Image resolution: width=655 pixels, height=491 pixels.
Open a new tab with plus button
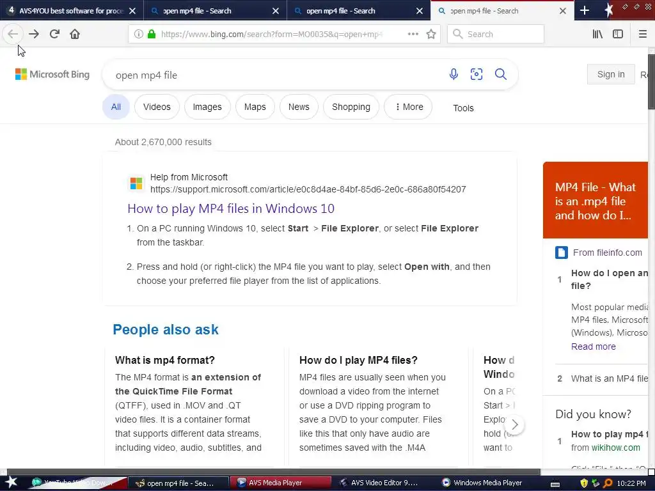[x=585, y=11]
